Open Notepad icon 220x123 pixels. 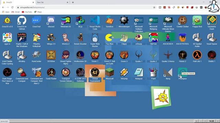(x=139, y=72)
